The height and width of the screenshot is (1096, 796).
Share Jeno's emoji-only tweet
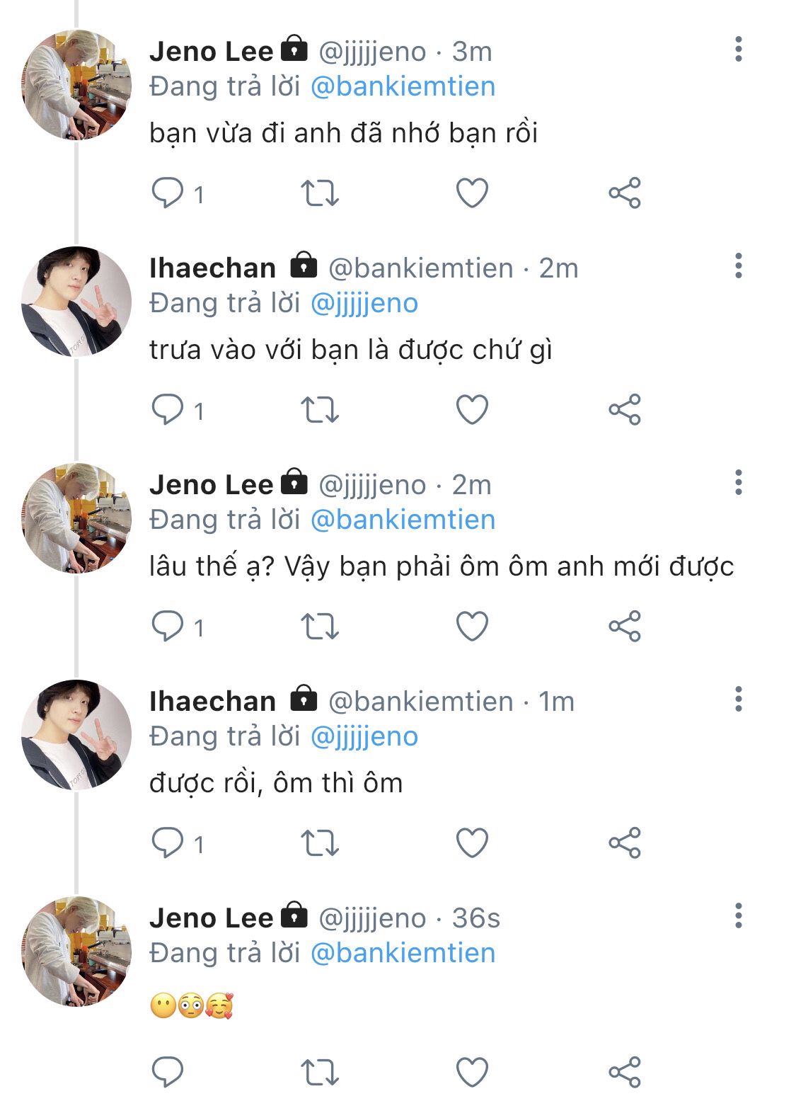pyautogui.click(x=624, y=1072)
